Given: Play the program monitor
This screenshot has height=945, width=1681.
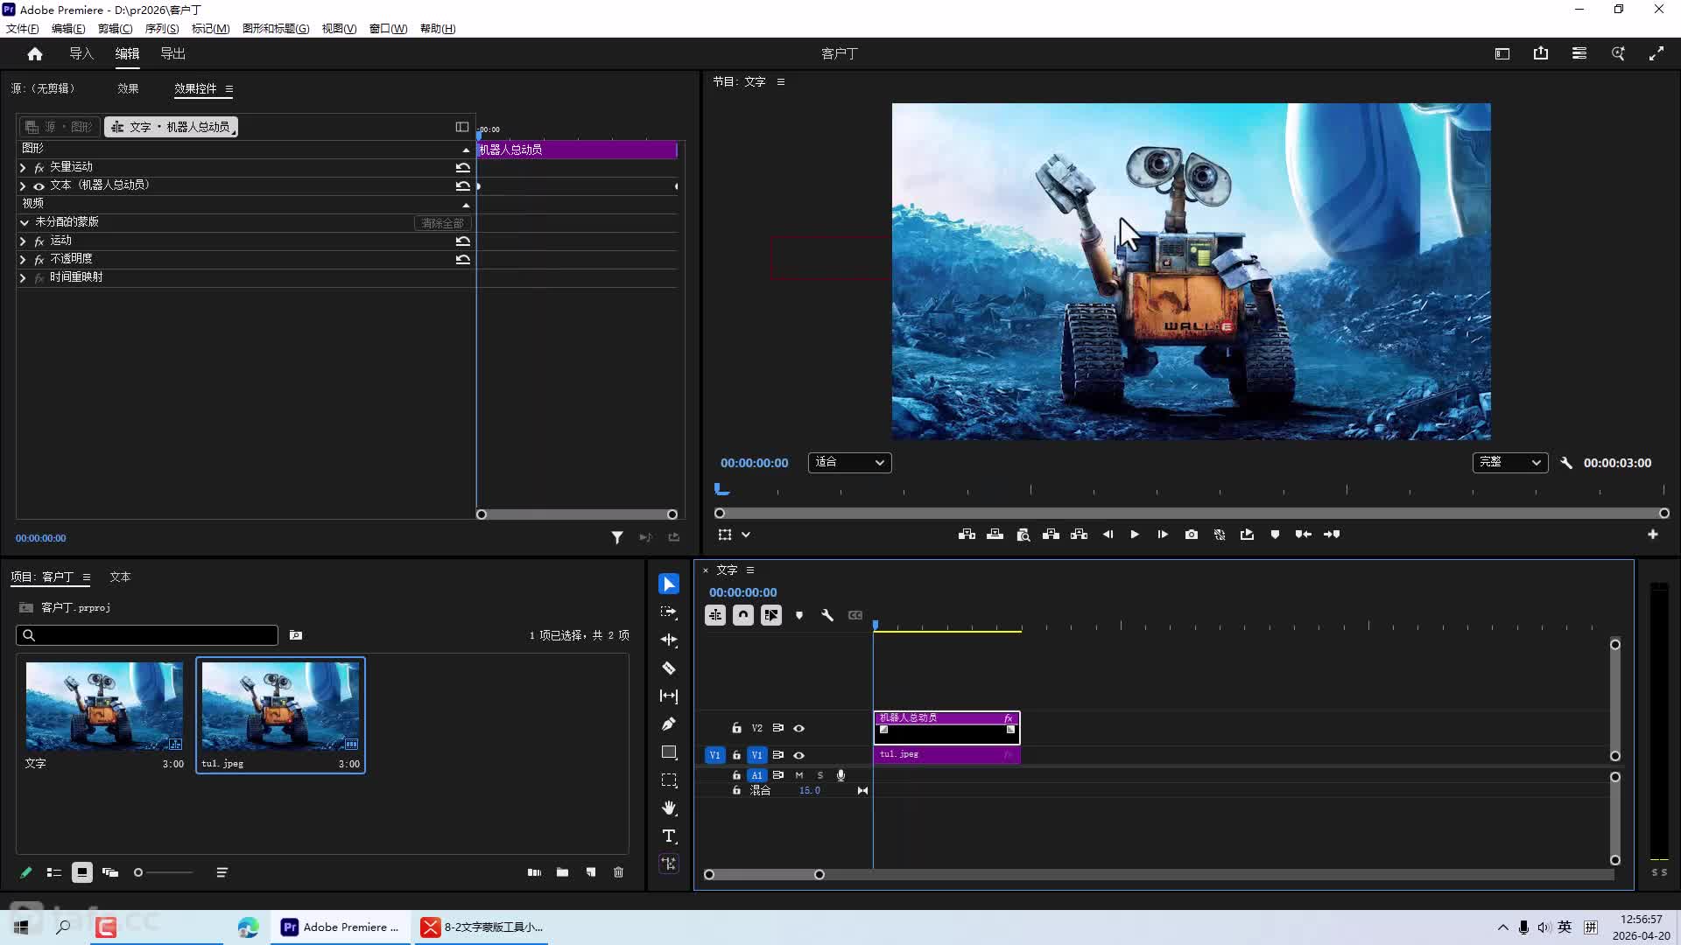Looking at the screenshot, I should (x=1135, y=535).
